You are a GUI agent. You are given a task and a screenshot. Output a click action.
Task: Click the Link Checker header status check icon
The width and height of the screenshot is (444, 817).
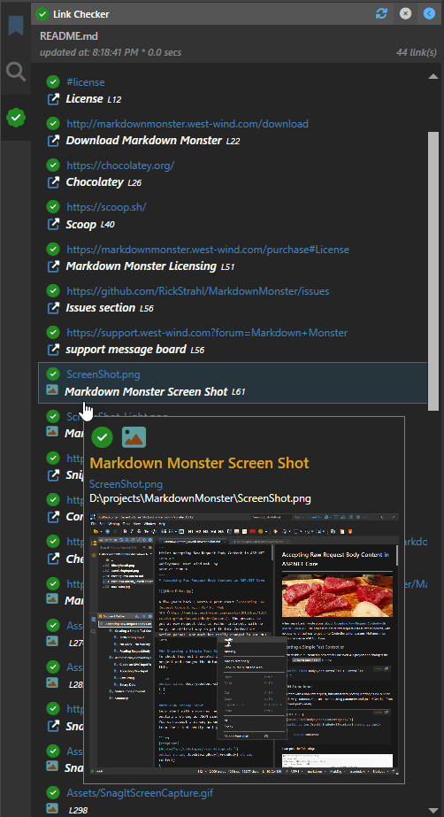(x=42, y=14)
